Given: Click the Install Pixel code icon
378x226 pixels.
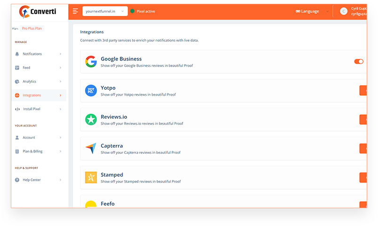Looking at the screenshot, I should (x=17, y=109).
